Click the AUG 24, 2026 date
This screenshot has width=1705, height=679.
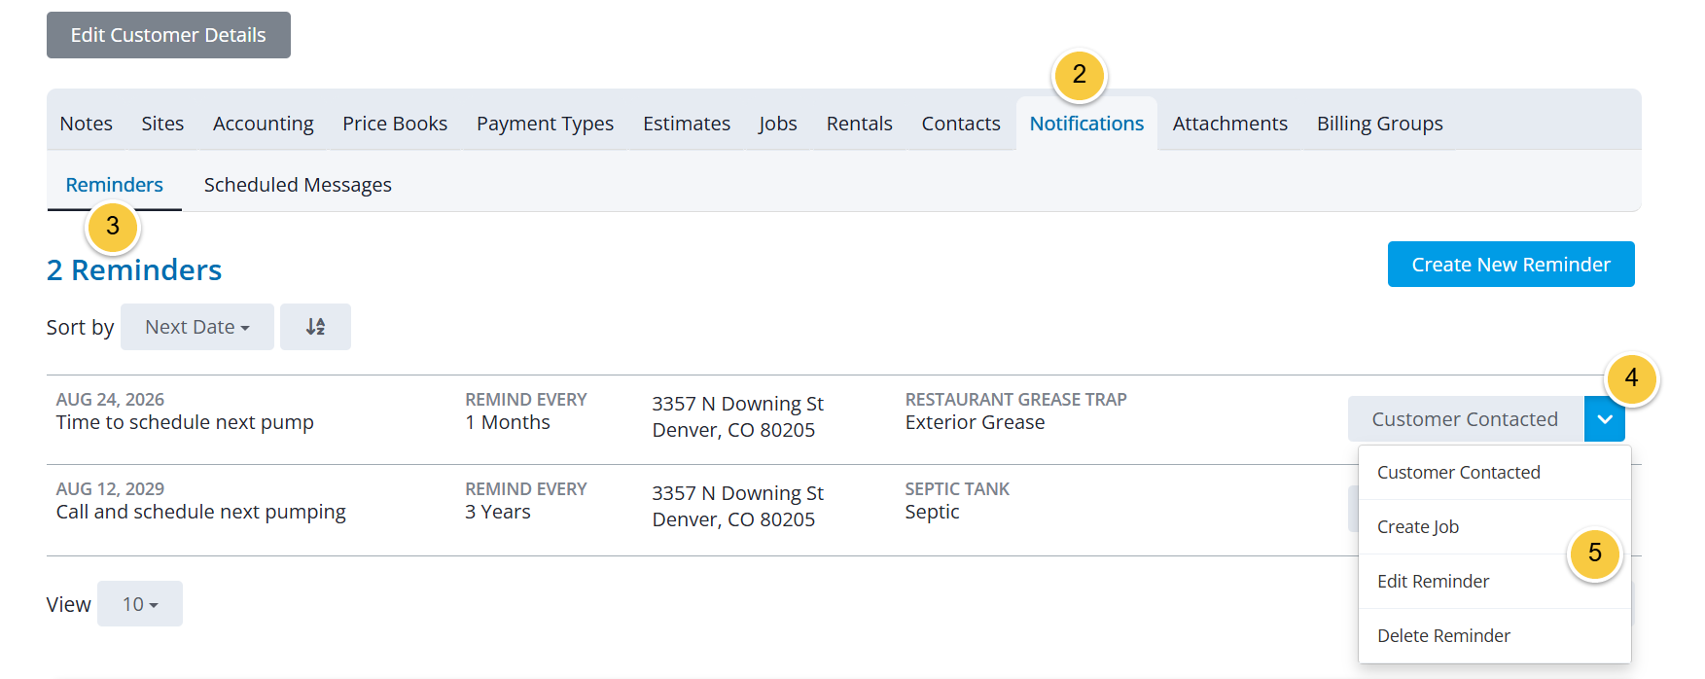click(x=110, y=400)
